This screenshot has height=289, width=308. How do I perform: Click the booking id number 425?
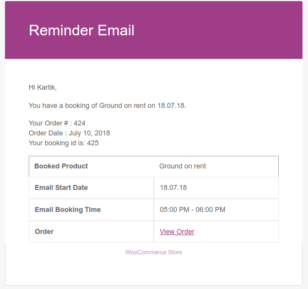click(x=93, y=143)
